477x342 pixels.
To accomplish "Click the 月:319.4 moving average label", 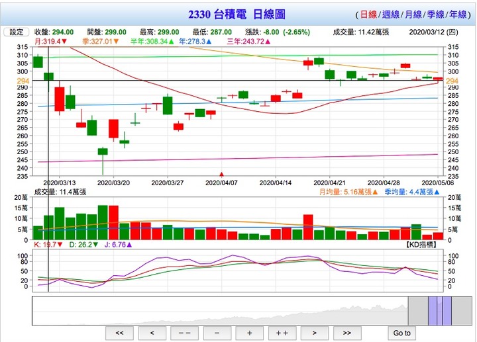I will 50,41.
